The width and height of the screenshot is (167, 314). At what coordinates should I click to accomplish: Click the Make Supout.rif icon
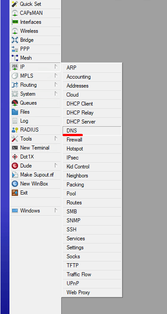(x=15, y=175)
